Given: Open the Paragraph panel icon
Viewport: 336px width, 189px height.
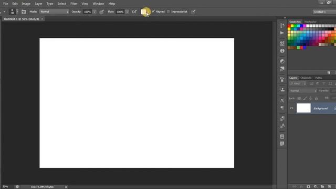Looking at the screenshot, I should pos(282,108).
